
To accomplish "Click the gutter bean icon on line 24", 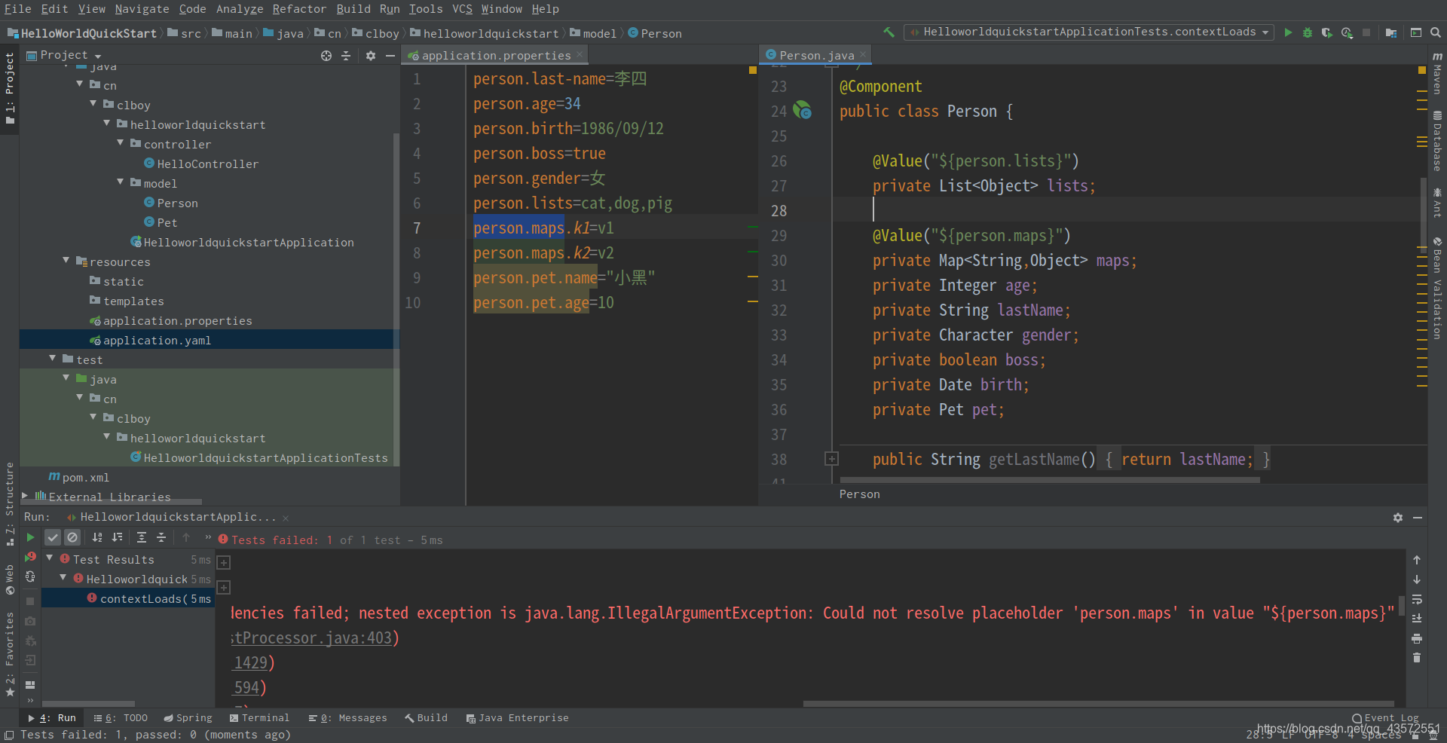I will coord(803,110).
